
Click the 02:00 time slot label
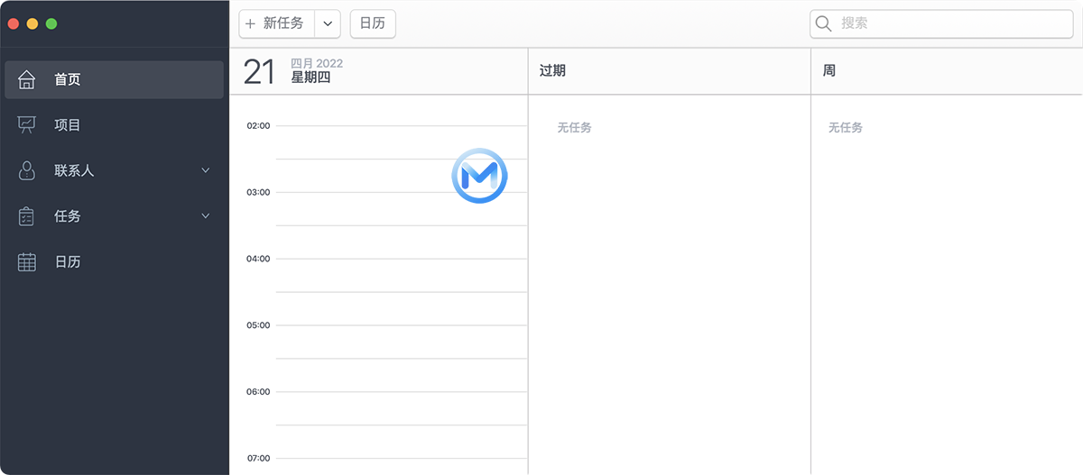[x=258, y=125]
